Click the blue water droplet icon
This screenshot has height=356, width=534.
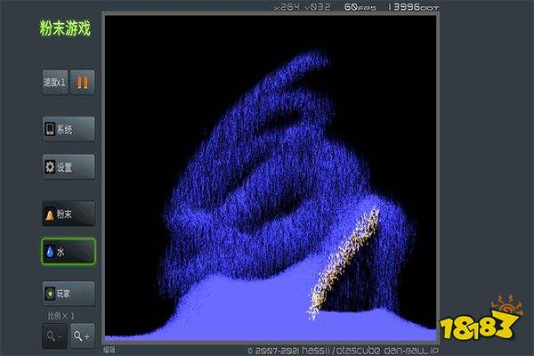[50, 253]
